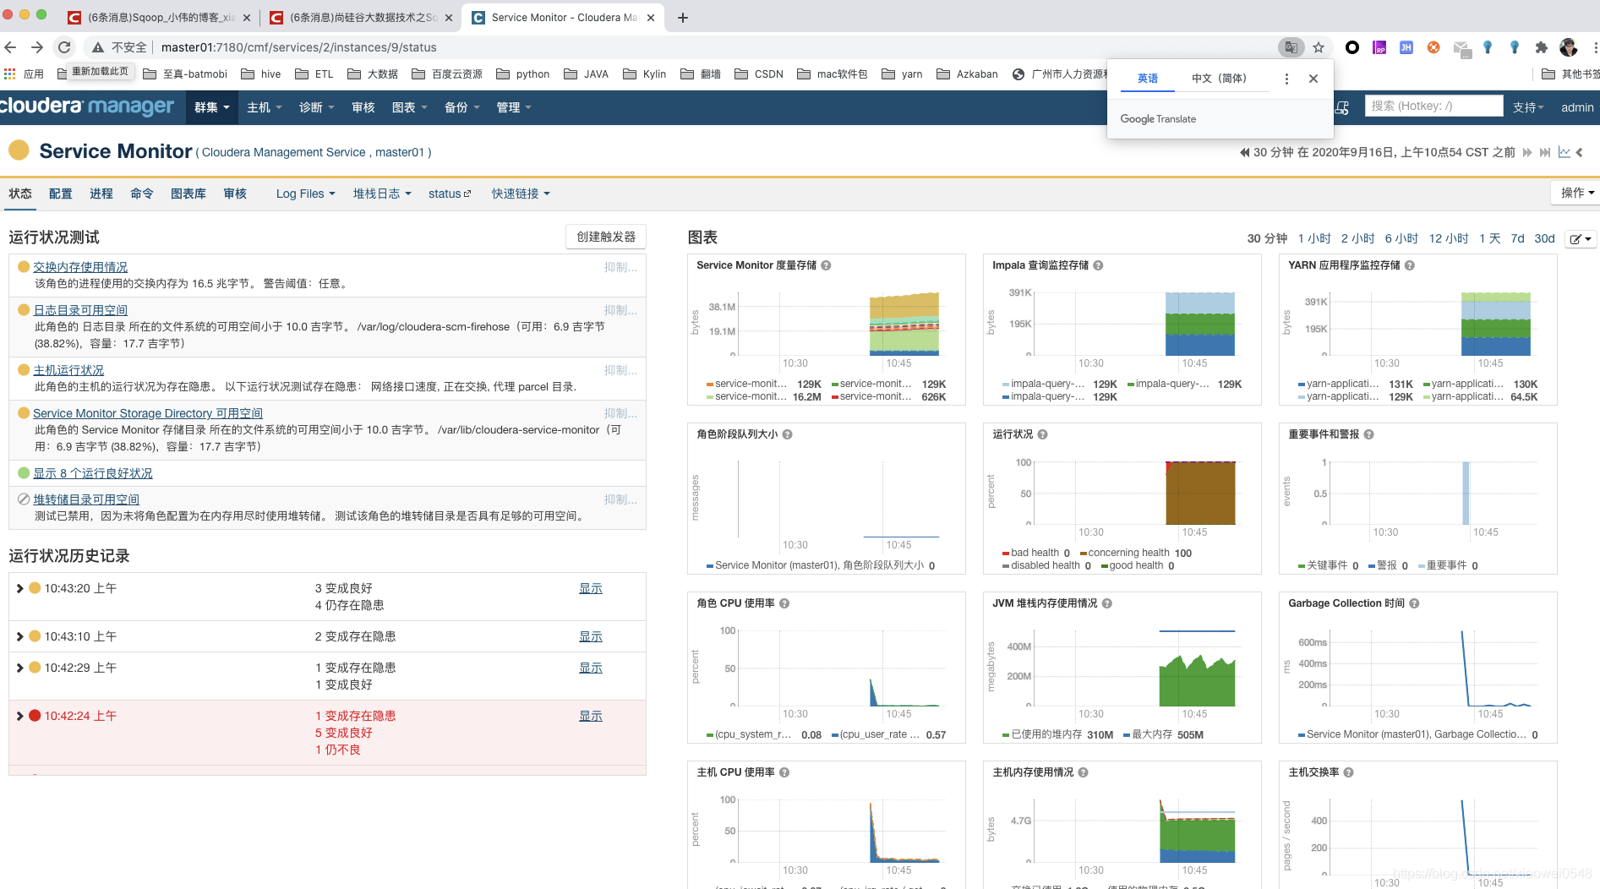Select 英语 tab in translate popup
This screenshot has height=889, width=1600.
click(1147, 79)
